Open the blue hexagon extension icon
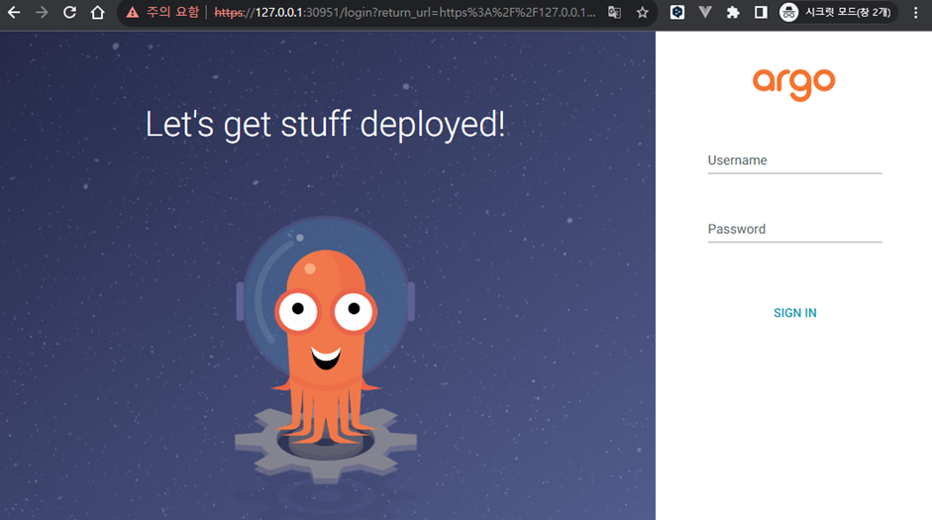Image resolution: width=932 pixels, height=520 pixels. (677, 12)
